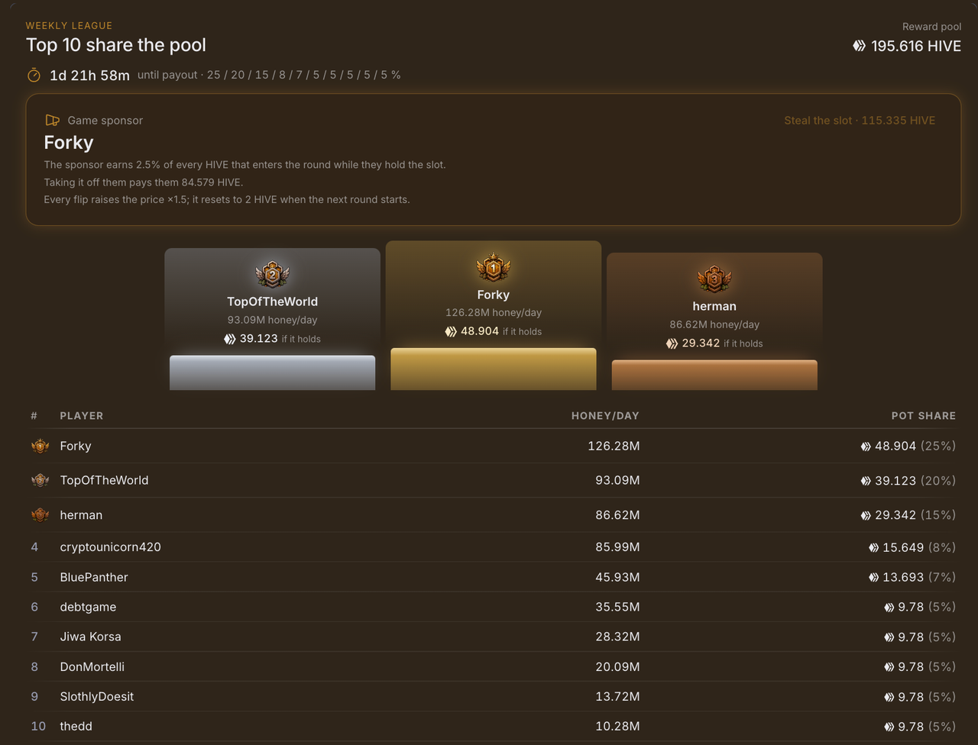Open player BluePanther in the leaderboard
This screenshot has width=978, height=745.
click(x=94, y=577)
